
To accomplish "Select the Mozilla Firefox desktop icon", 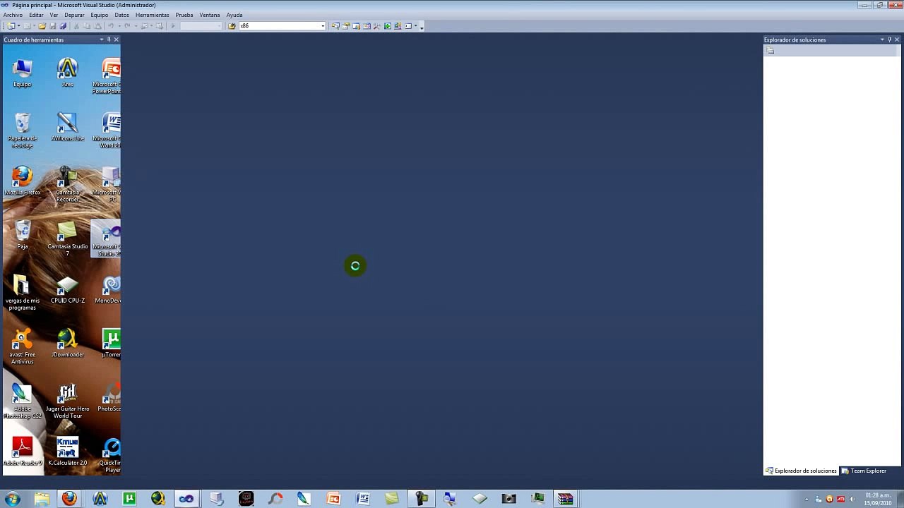I will point(22,181).
